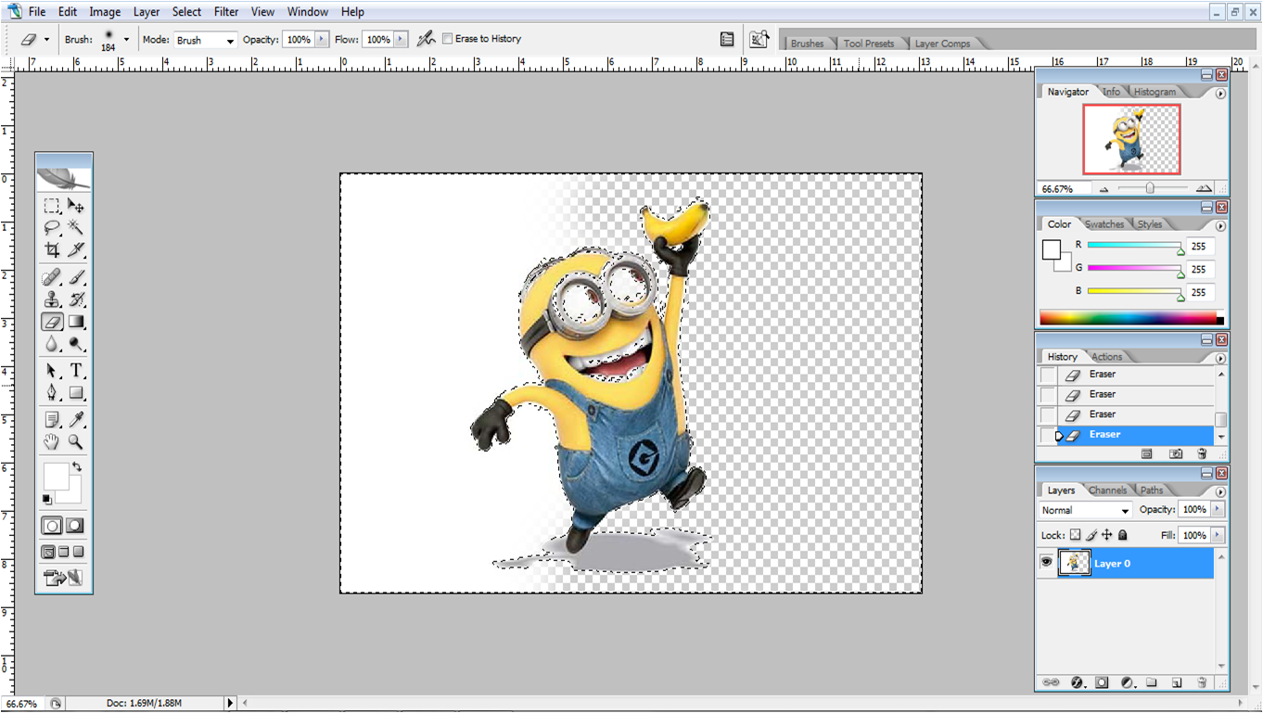Add a layer style
Screen dimensions: 1263x713
click(x=1078, y=682)
